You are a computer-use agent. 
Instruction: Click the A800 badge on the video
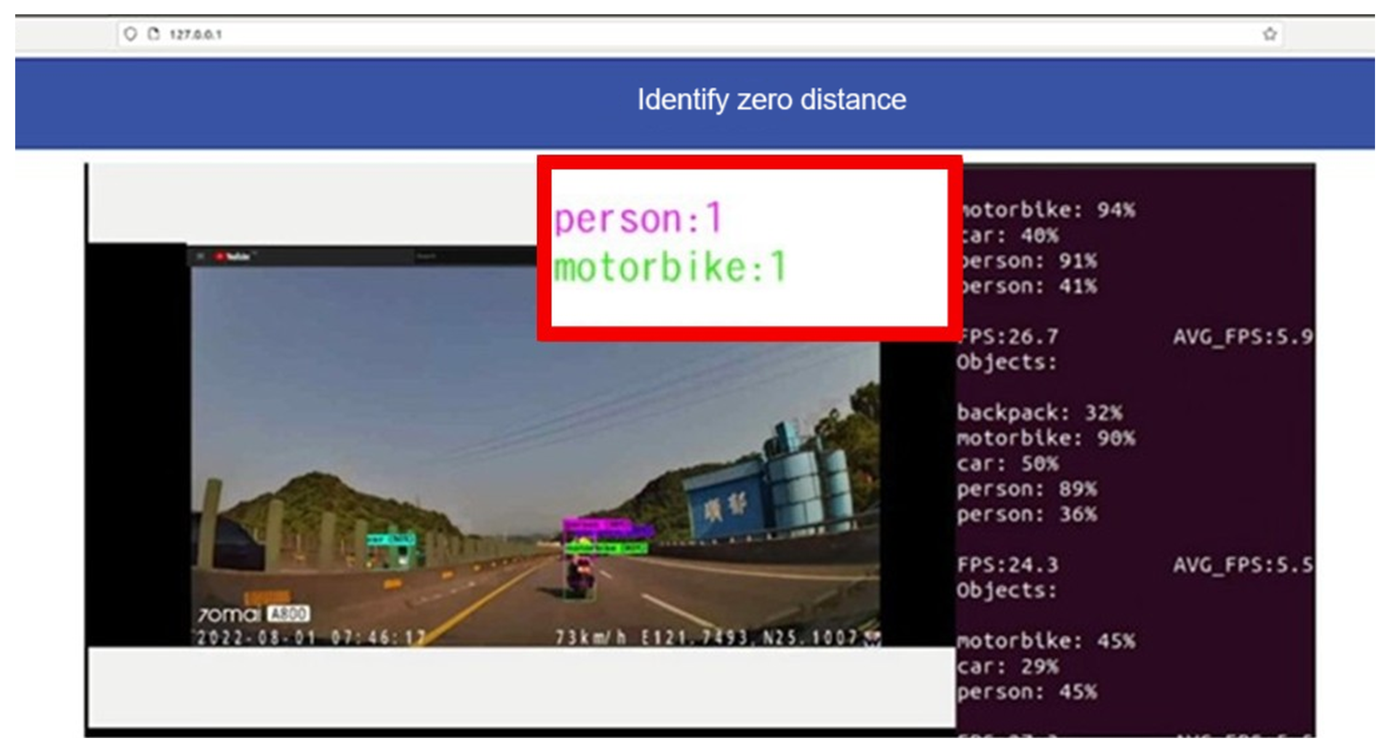(x=289, y=614)
